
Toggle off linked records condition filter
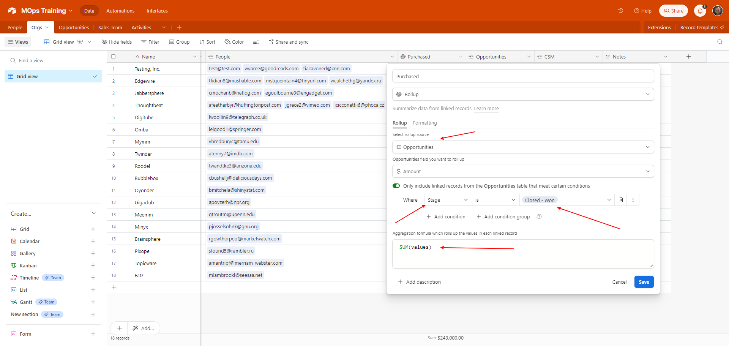point(396,186)
